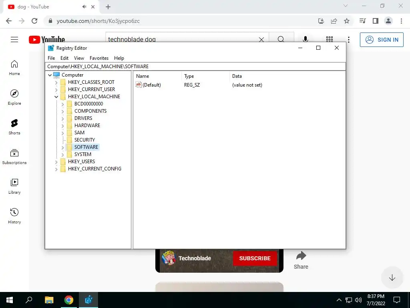Open File Explorer from the taskbar
The width and height of the screenshot is (410, 308).
49,300
